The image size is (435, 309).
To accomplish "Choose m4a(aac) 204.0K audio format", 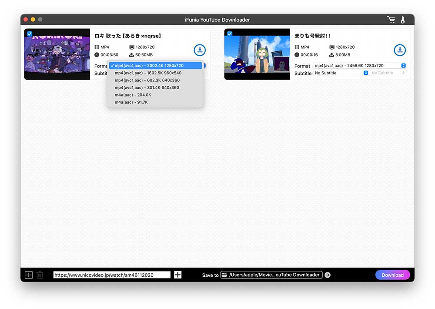I will coord(133,95).
